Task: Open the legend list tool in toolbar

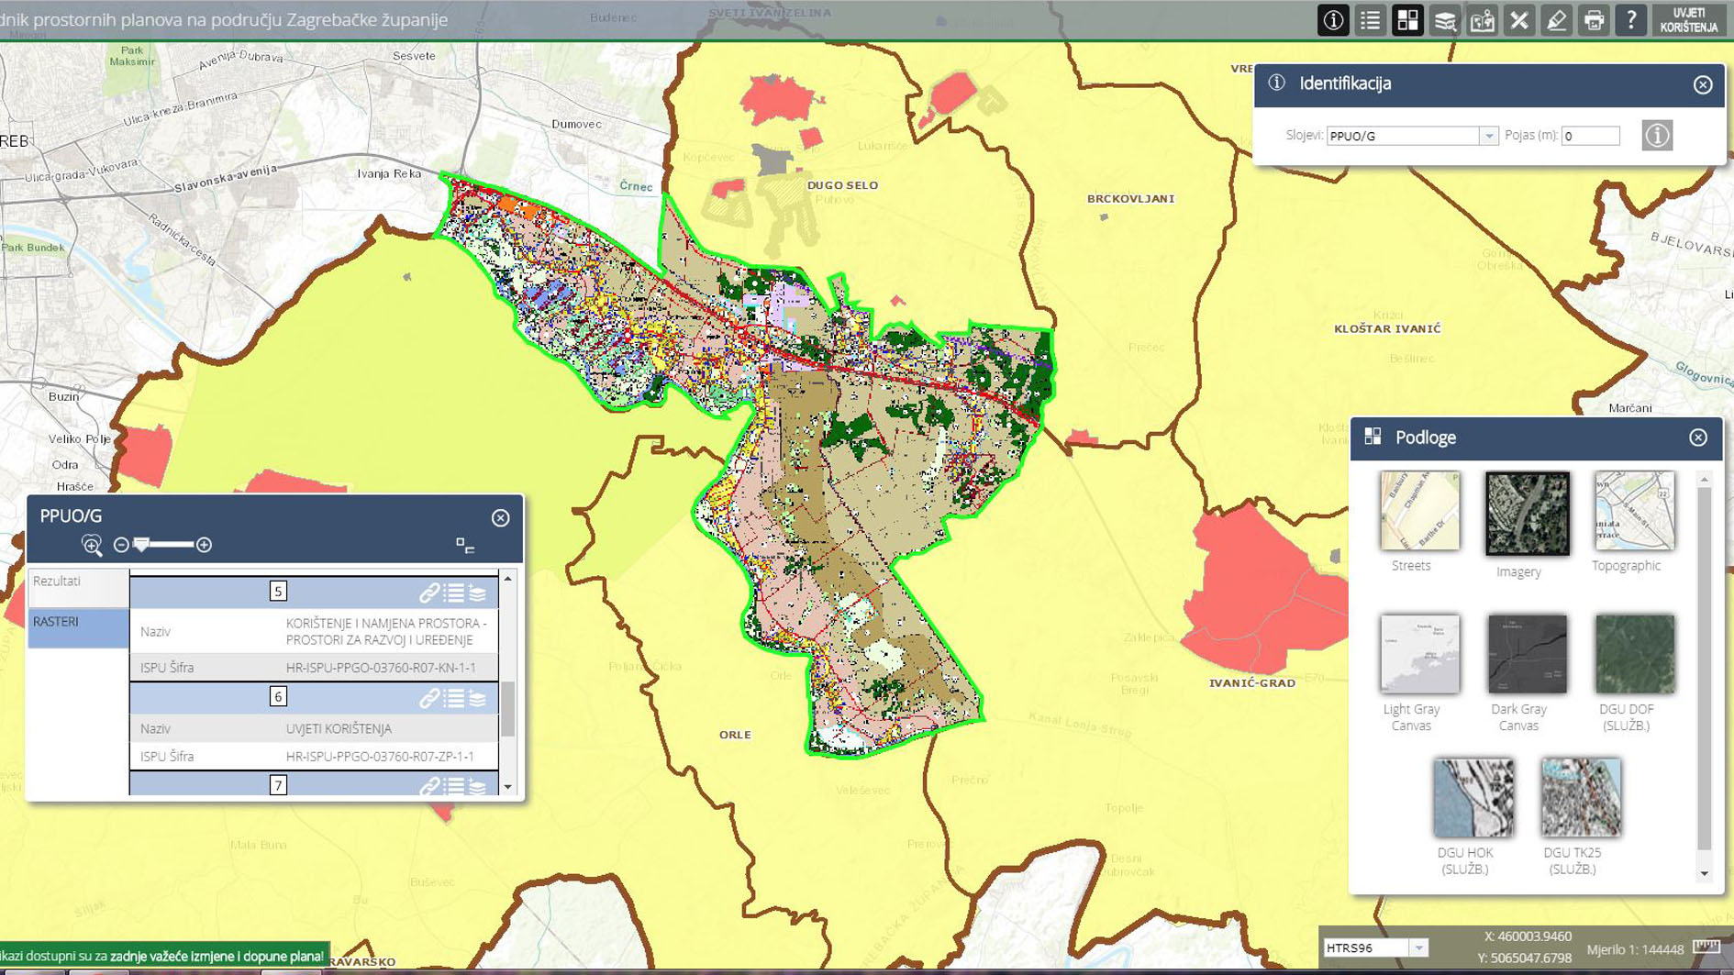Action: pyautogui.click(x=1370, y=20)
